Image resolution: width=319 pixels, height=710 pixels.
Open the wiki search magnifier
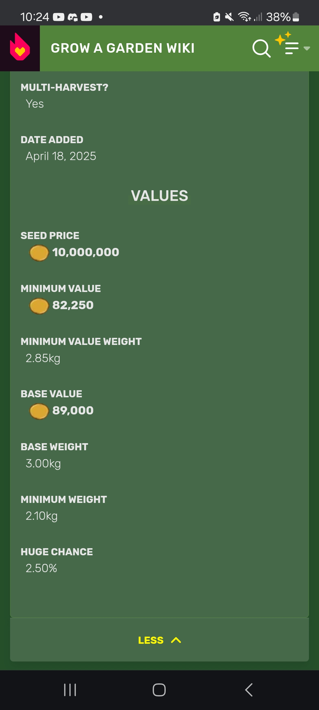tap(261, 48)
